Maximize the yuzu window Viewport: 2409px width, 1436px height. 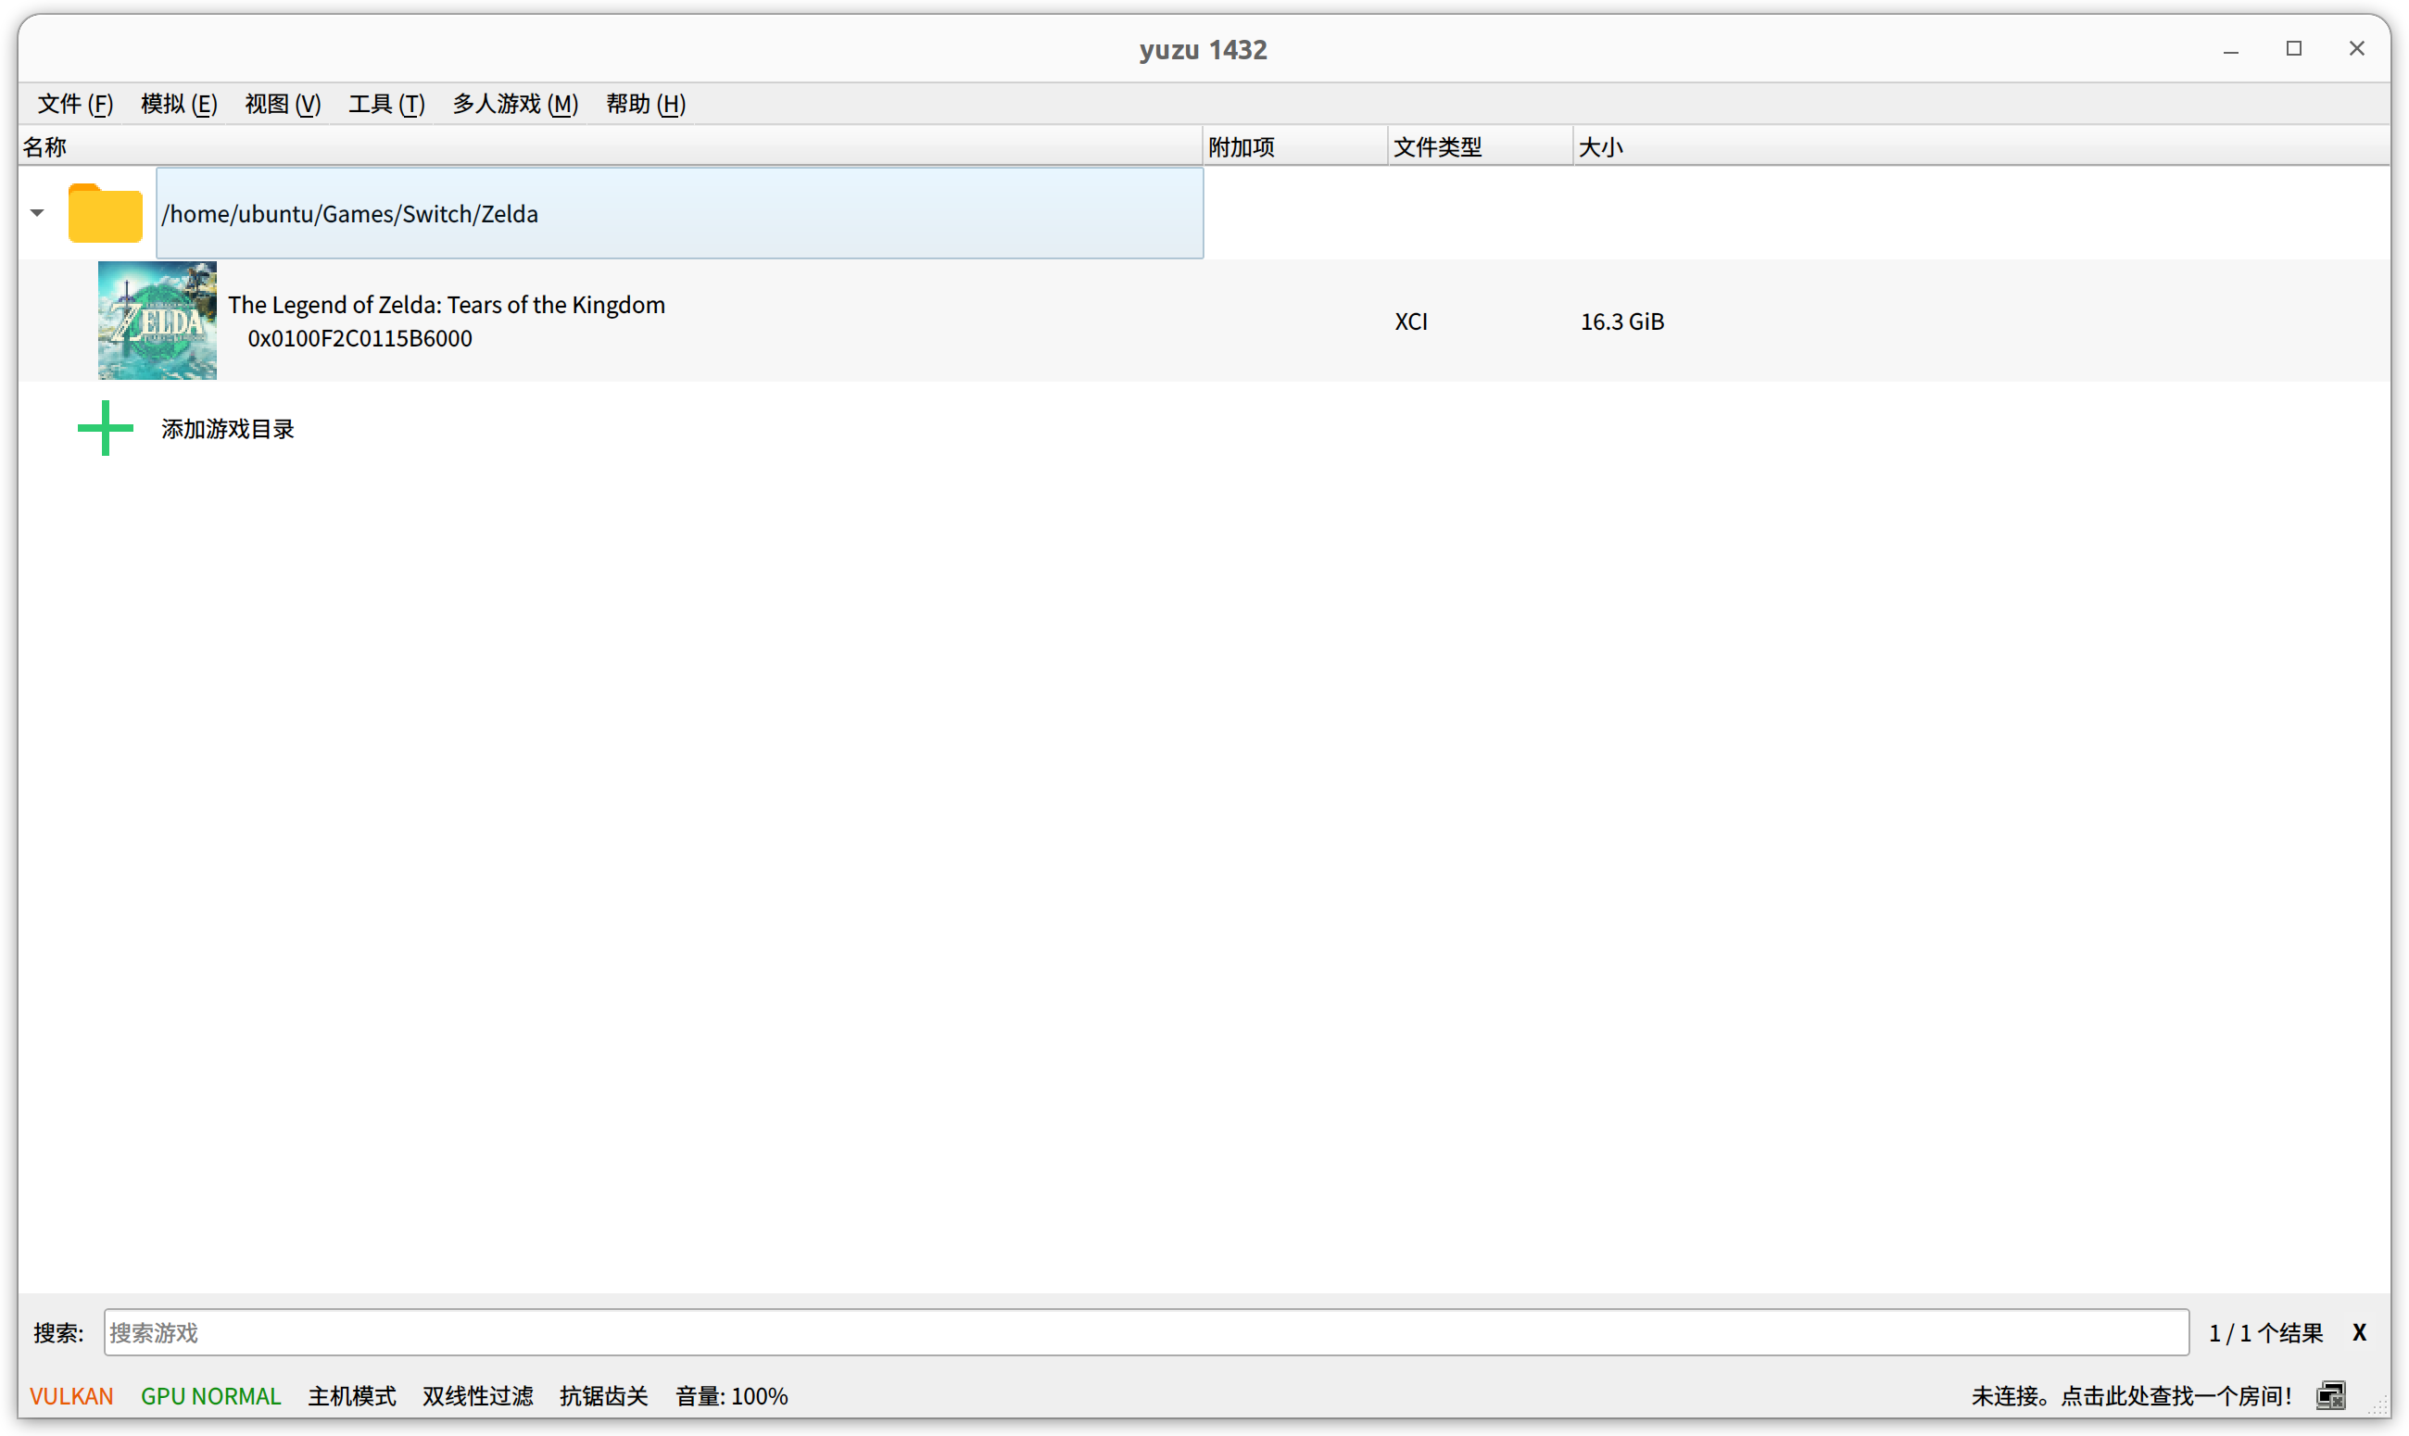(x=2294, y=49)
